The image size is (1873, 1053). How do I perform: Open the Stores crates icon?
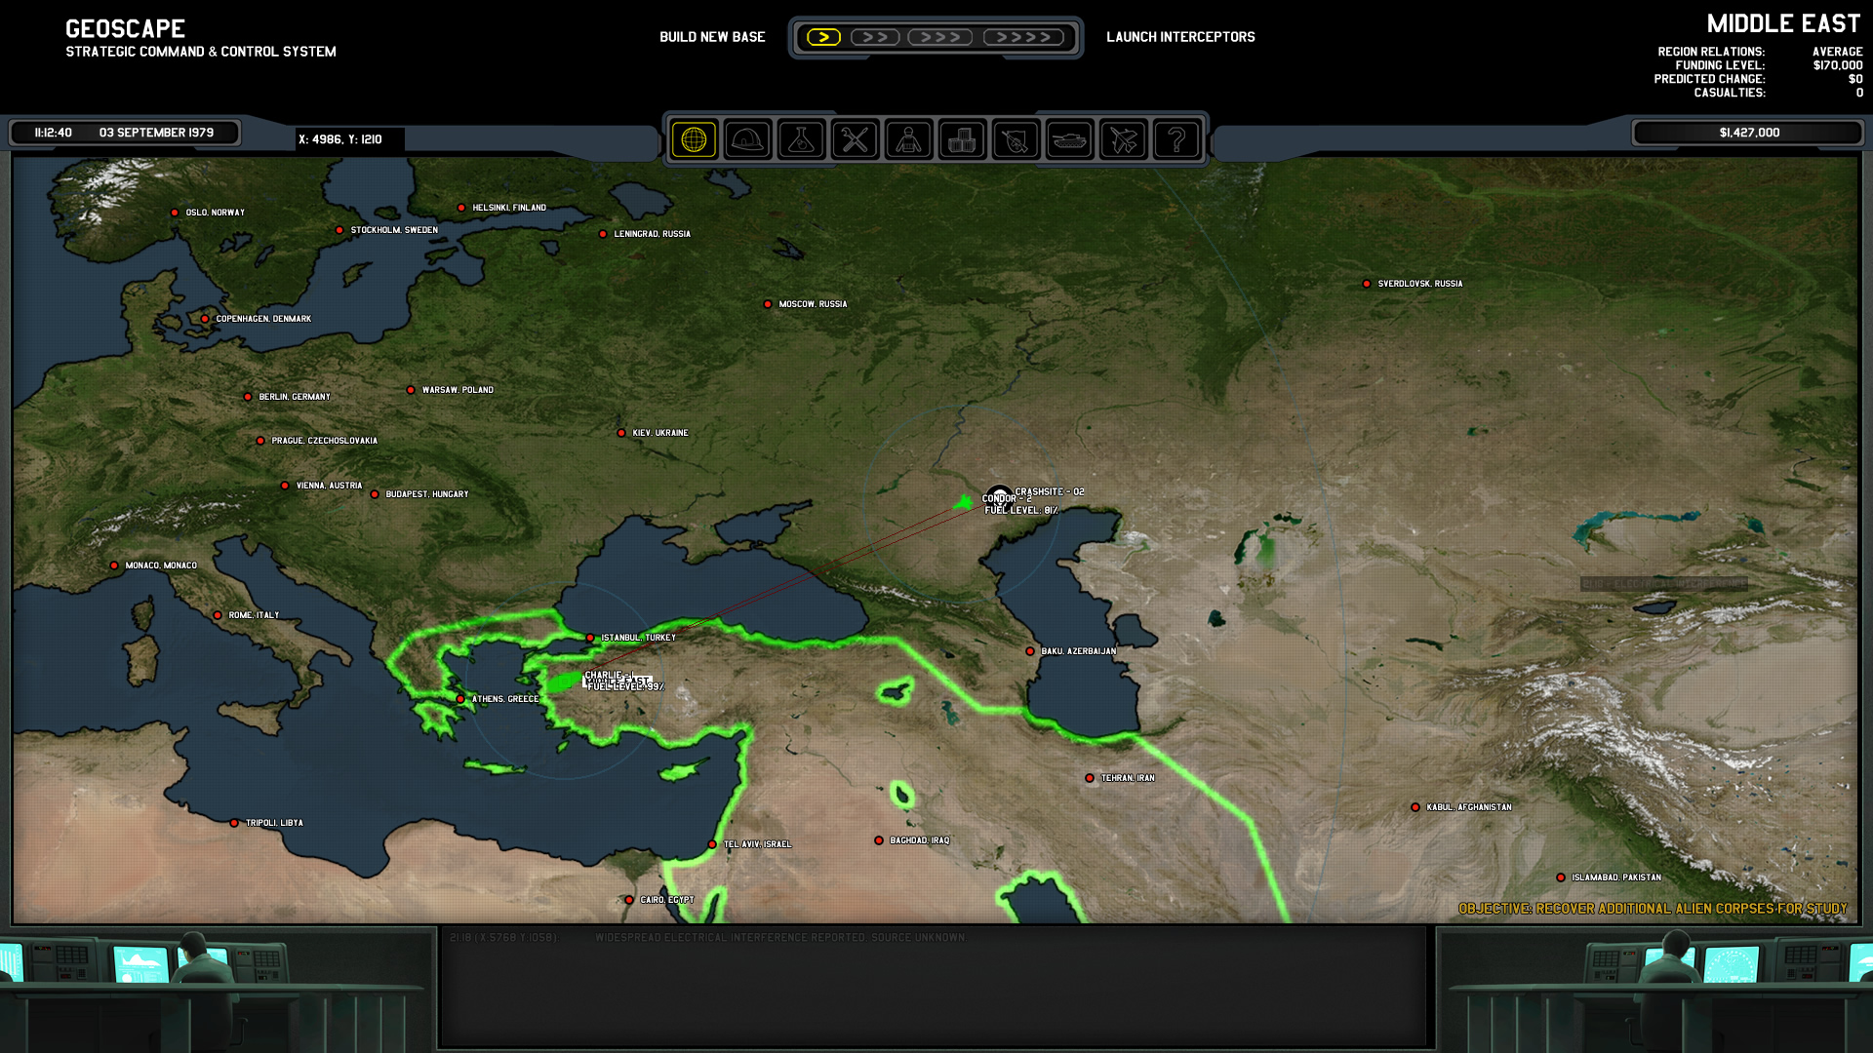tap(962, 139)
